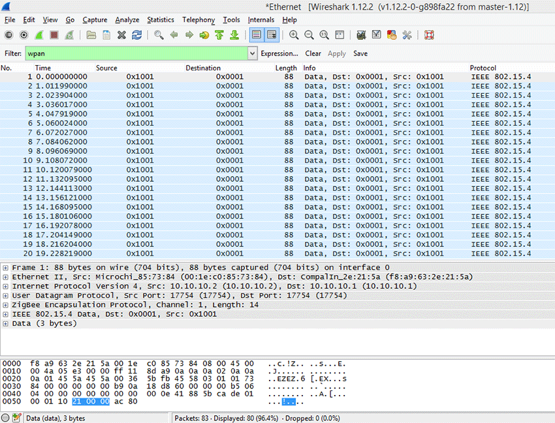The image size is (555, 423).
Task: Expand the IEEE 802.15.4 Data section
Action: [5, 314]
